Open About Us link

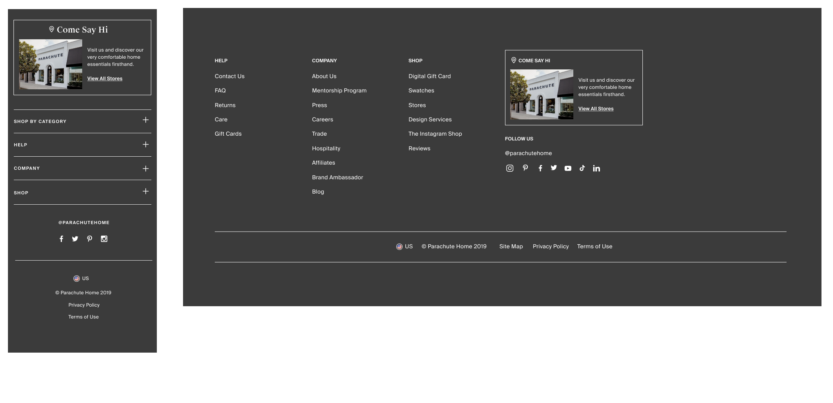(324, 76)
